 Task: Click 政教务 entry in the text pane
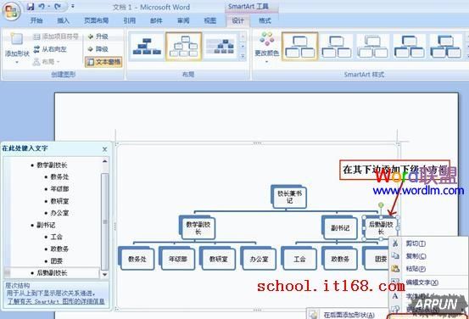click(x=59, y=249)
